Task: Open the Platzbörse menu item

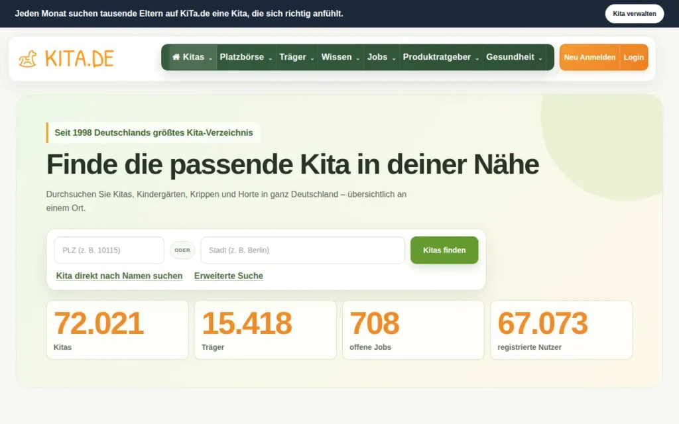Action: coord(245,57)
